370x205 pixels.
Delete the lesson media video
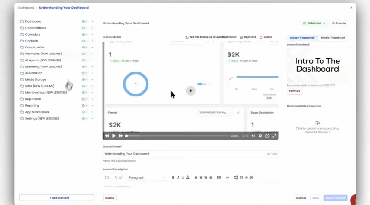tap(266, 37)
